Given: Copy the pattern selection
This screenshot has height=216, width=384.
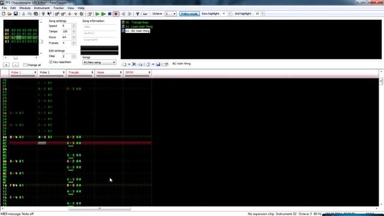Looking at the screenshot, I should [x=29, y=14].
